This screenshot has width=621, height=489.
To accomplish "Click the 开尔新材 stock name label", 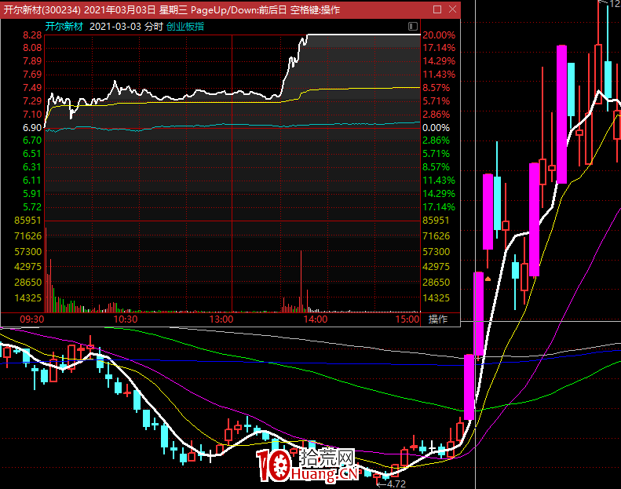I will pyautogui.click(x=64, y=27).
